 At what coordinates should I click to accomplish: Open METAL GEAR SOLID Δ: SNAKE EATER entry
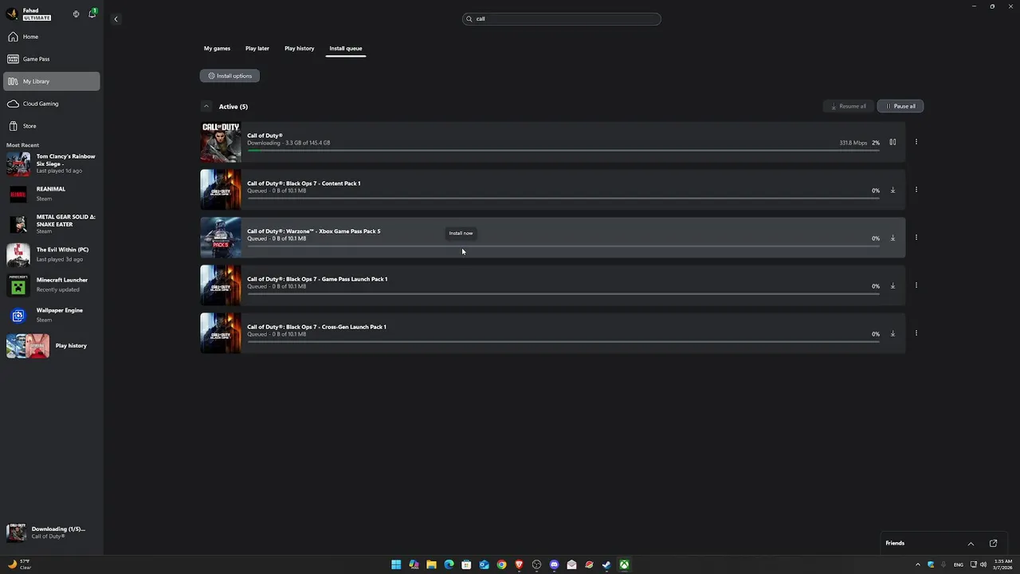[52, 224]
